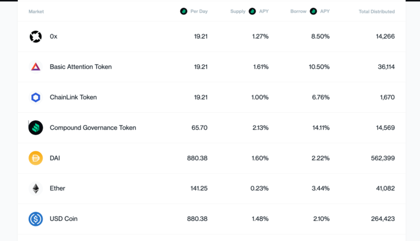Open the USD Coin market
420x241 pixels.
[x=64, y=219]
